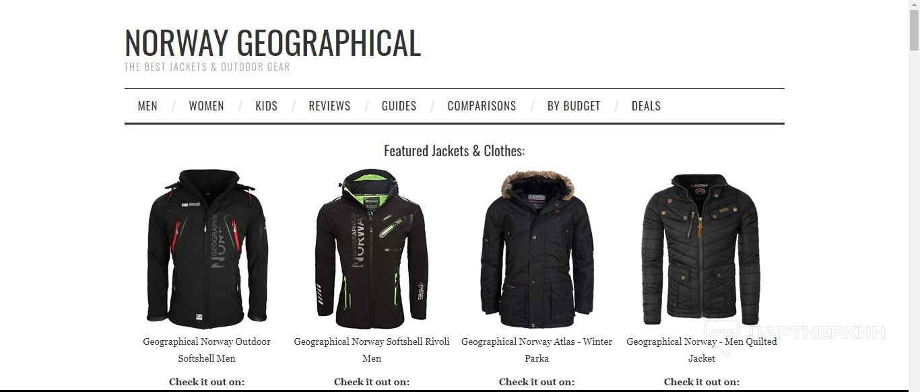Screen dimensions: 920x392
Task: Click the Softshell Rivoli jacket image
Action: [372, 249]
